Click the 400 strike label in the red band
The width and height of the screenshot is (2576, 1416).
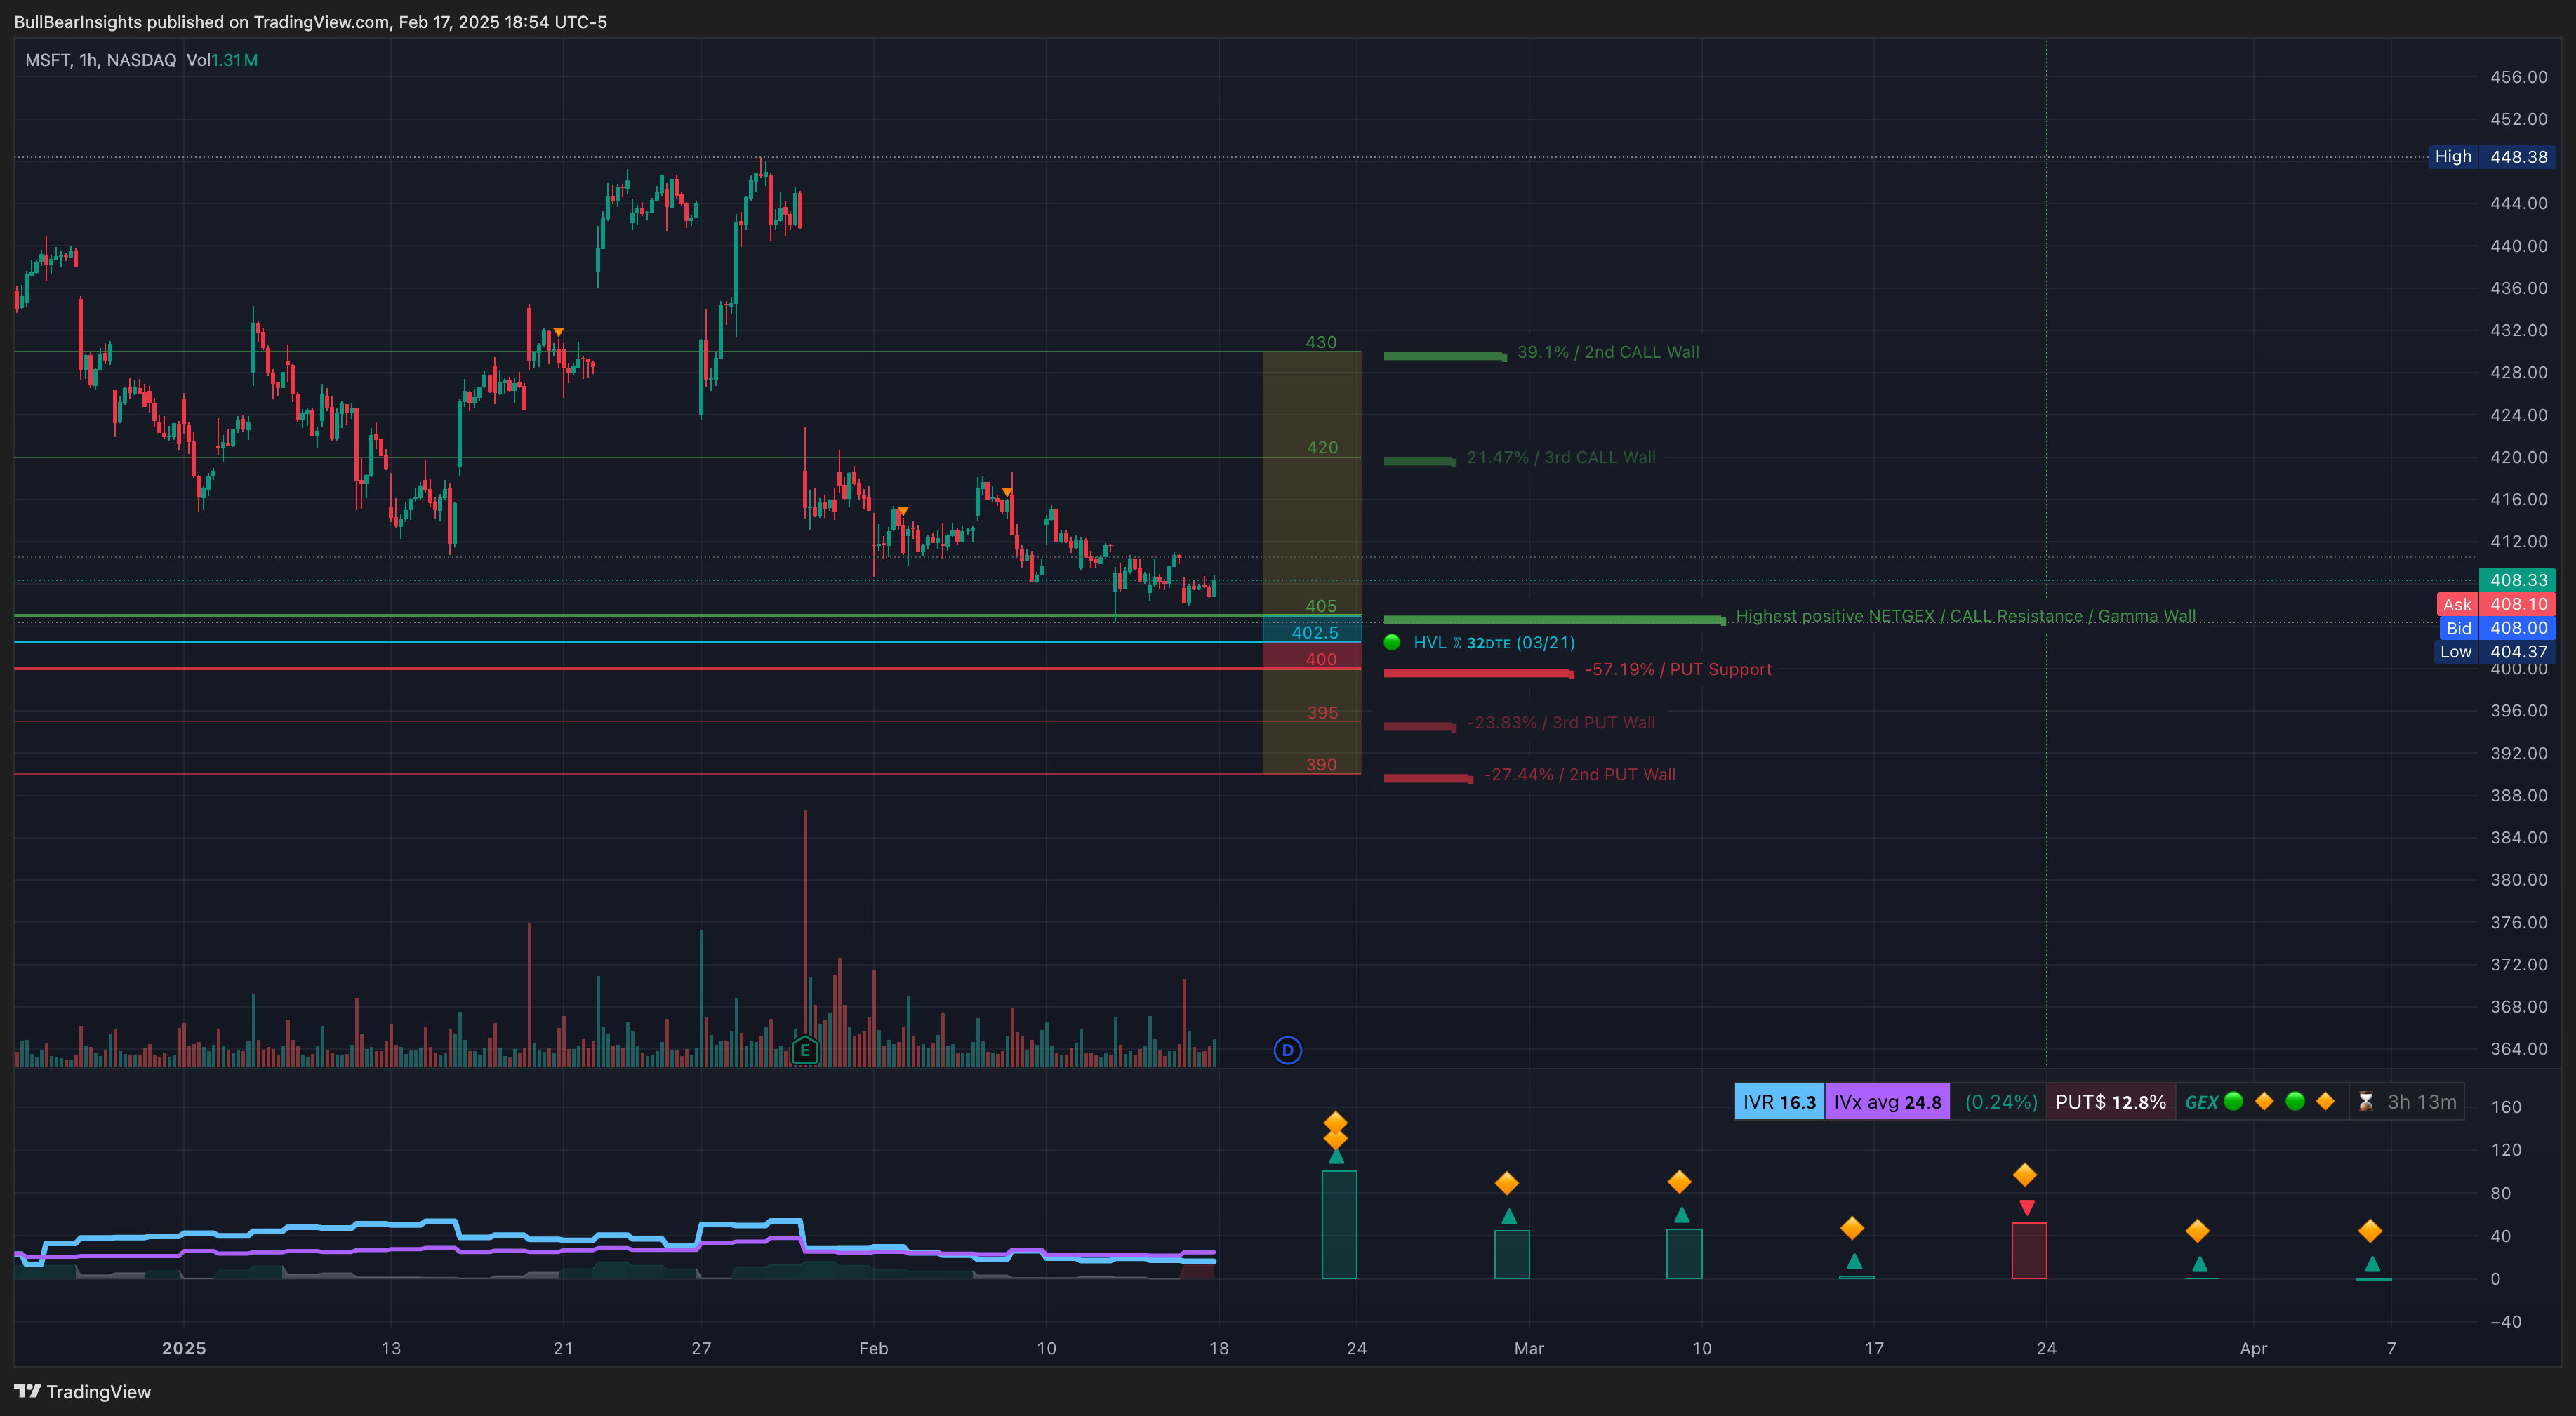pyautogui.click(x=1321, y=659)
